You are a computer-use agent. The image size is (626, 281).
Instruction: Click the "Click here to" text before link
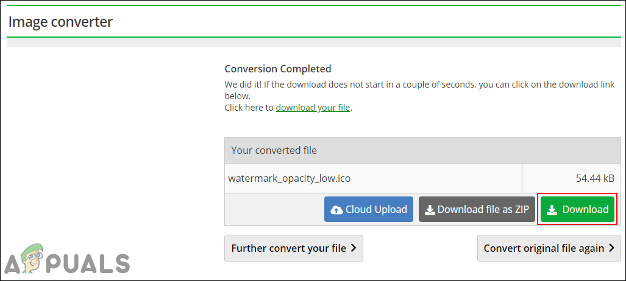pyautogui.click(x=249, y=108)
